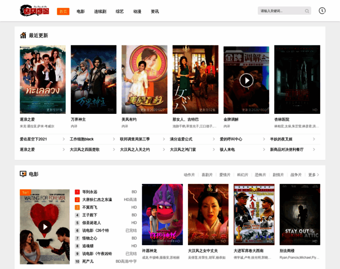
Task: Filter movies by 战争片
Action: tap(296, 175)
